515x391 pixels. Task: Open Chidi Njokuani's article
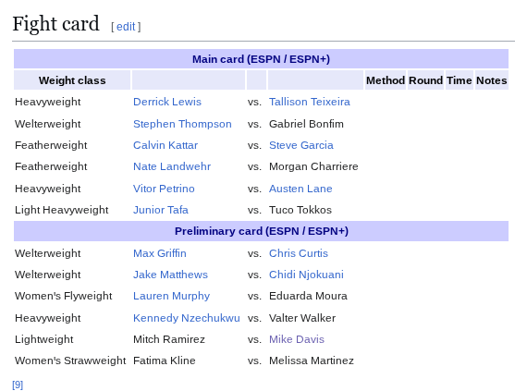coord(306,275)
